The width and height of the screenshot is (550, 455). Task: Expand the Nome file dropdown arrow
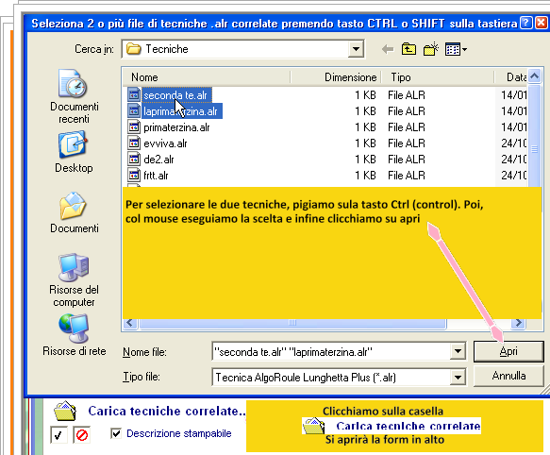(x=458, y=351)
